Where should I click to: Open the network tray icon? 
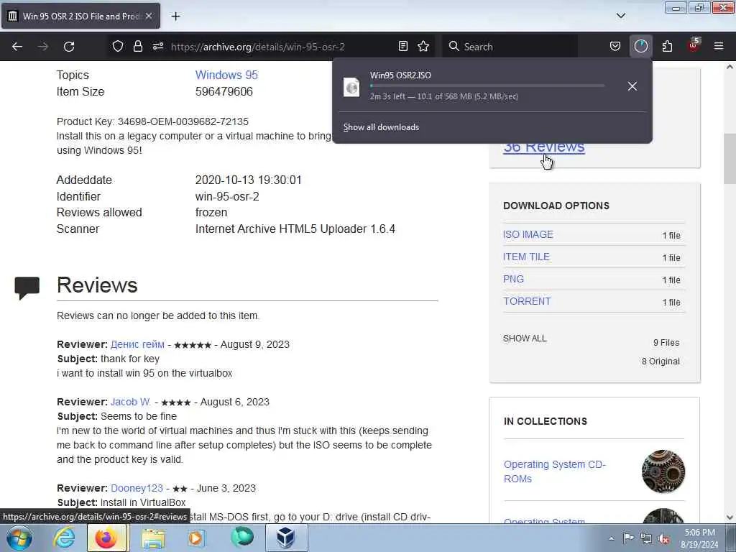click(646, 538)
